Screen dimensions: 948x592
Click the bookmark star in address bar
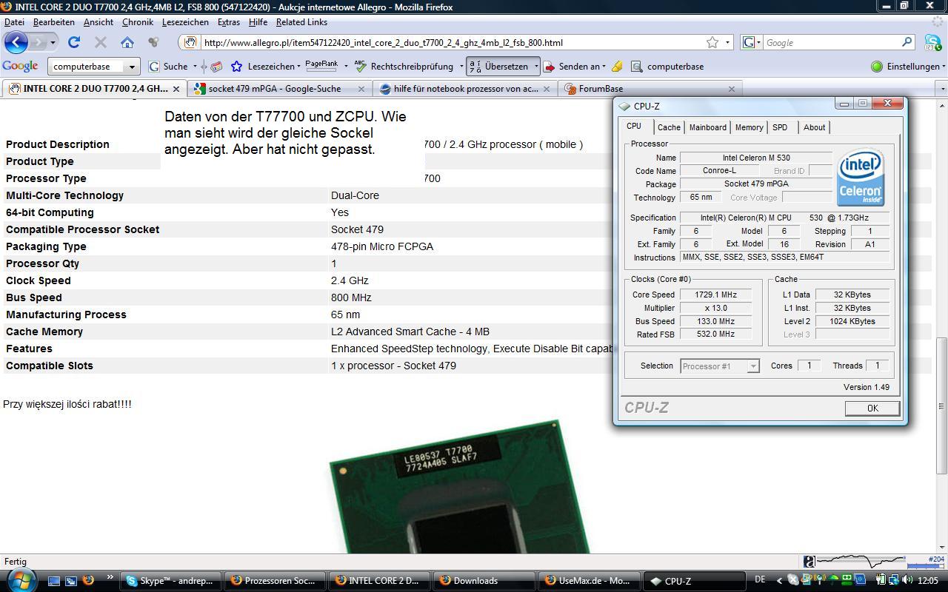[712, 42]
